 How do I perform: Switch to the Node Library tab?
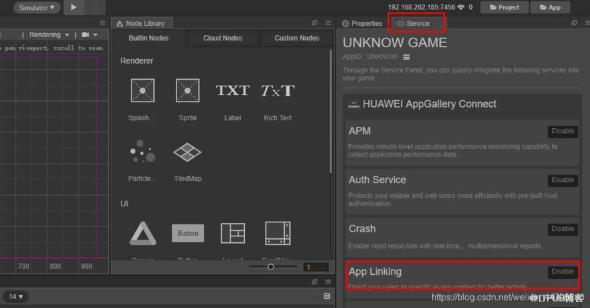point(141,23)
